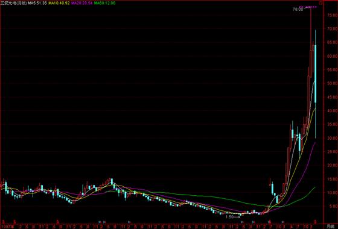Select the 1.50 lowest price annotation arrow
The height and width of the screenshot is (229, 338).
(x=232, y=217)
